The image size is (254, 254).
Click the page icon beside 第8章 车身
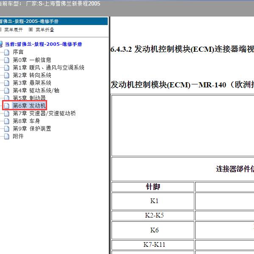[x=7, y=121]
